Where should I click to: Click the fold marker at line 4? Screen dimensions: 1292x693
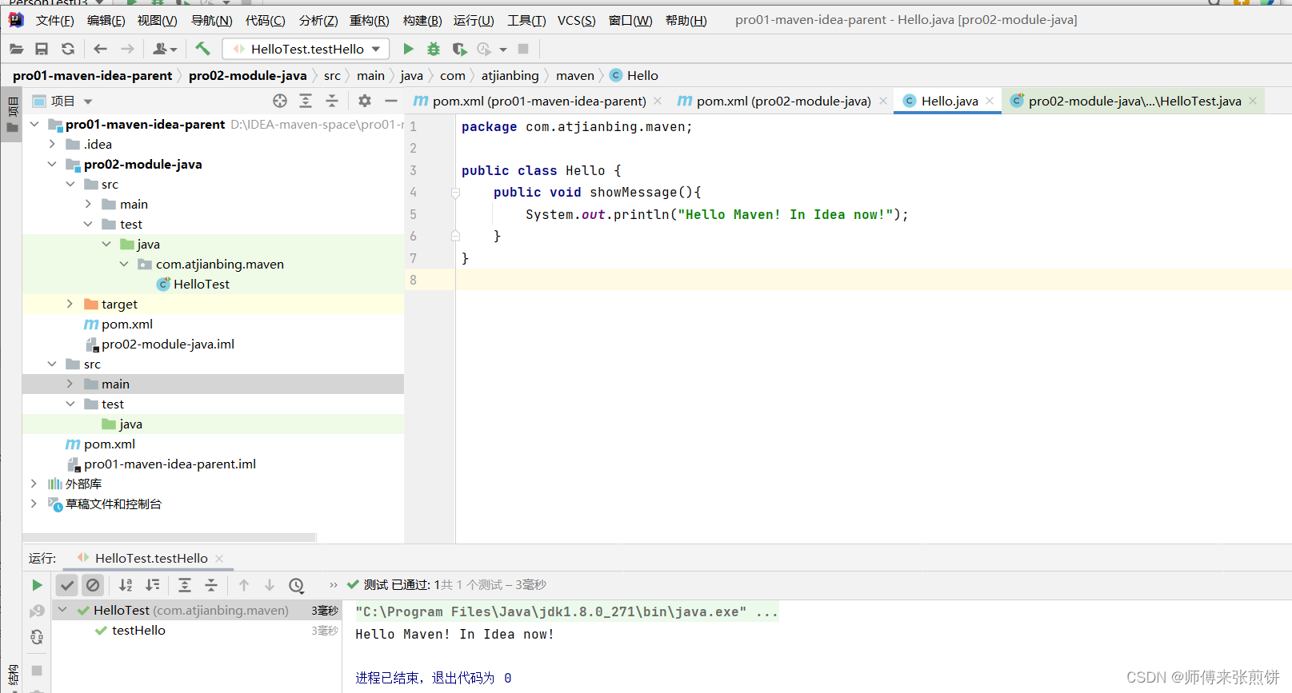coord(455,193)
